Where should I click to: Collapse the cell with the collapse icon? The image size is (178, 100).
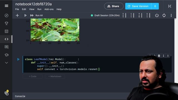(164, 56)
